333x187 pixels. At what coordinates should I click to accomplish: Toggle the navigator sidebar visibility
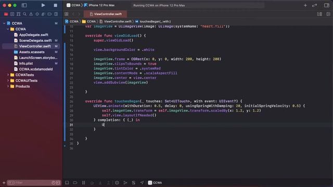click(24, 5)
